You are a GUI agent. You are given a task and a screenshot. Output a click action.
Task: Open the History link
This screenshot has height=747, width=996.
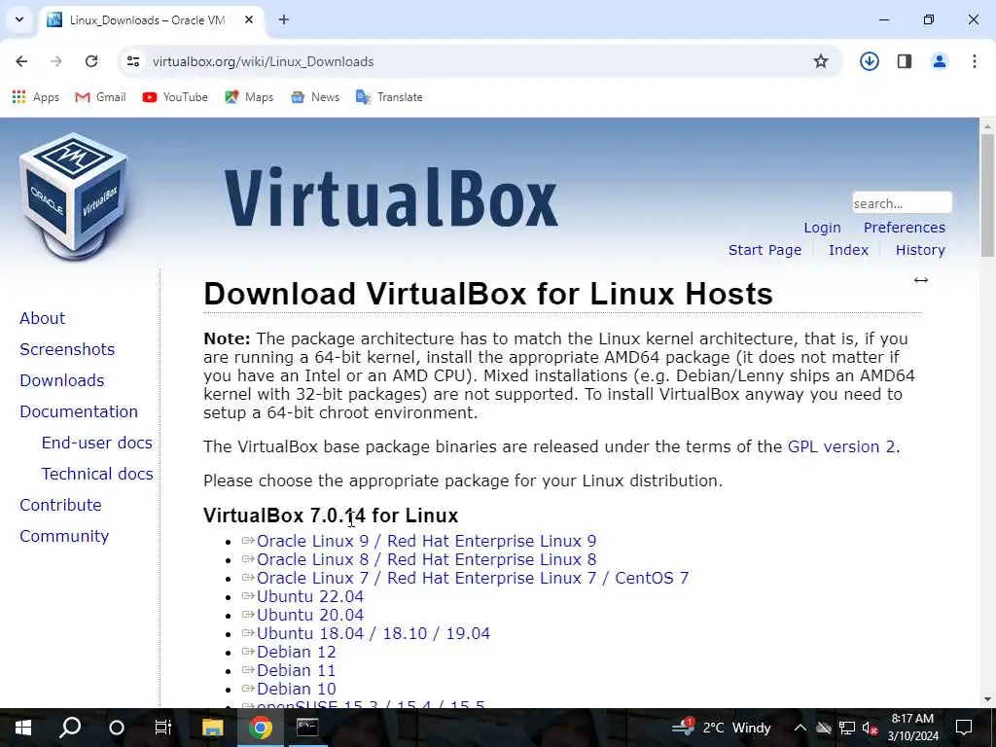pos(920,250)
